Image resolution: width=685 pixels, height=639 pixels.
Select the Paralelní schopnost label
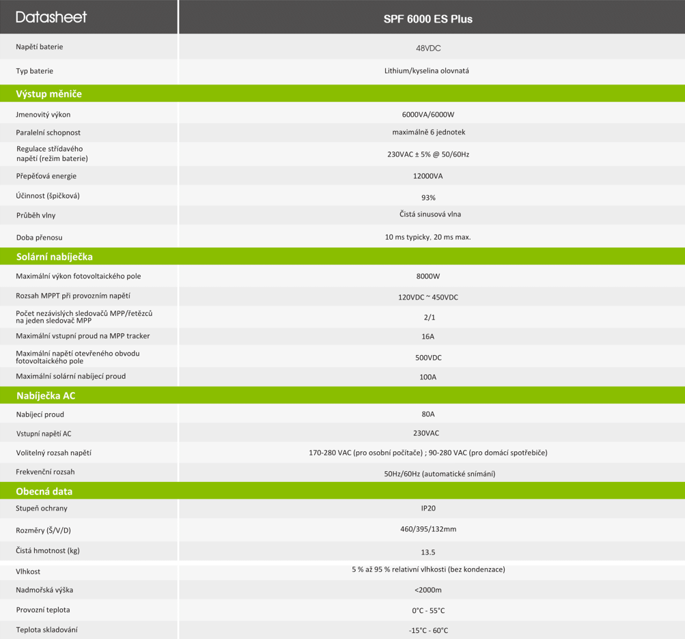(48, 132)
